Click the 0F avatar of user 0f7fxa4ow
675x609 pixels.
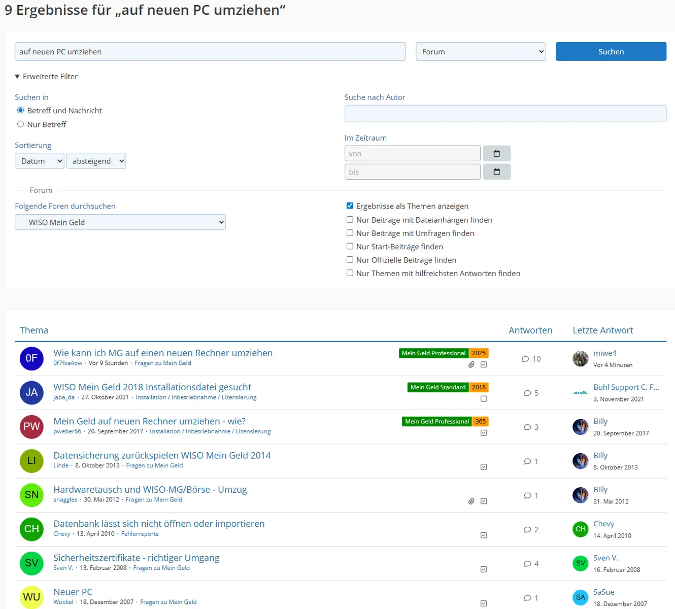[31, 358]
